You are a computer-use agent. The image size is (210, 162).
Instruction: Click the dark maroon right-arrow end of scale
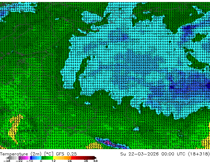[x=95, y=158]
